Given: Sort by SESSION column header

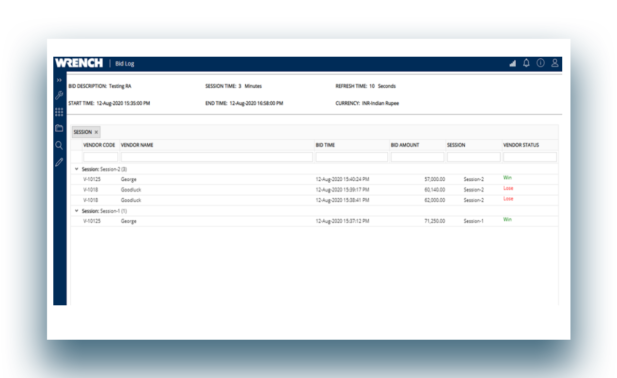Looking at the screenshot, I should click(456, 145).
